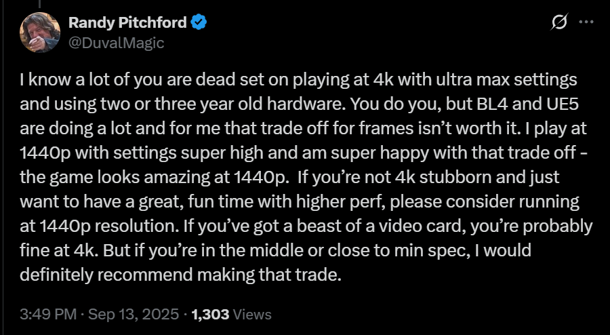Screen dimensions: 610x335
Task: Visit the @DuvalMagic handle link
Action: pyautogui.click(x=117, y=43)
